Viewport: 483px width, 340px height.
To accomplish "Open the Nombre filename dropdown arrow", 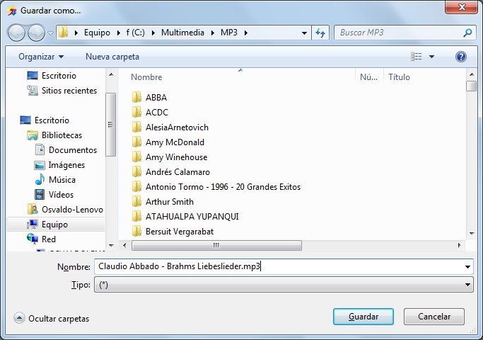I will (467, 267).
